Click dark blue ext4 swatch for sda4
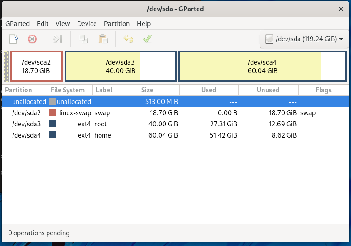The height and width of the screenshot is (246, 351). click(52, 135)
